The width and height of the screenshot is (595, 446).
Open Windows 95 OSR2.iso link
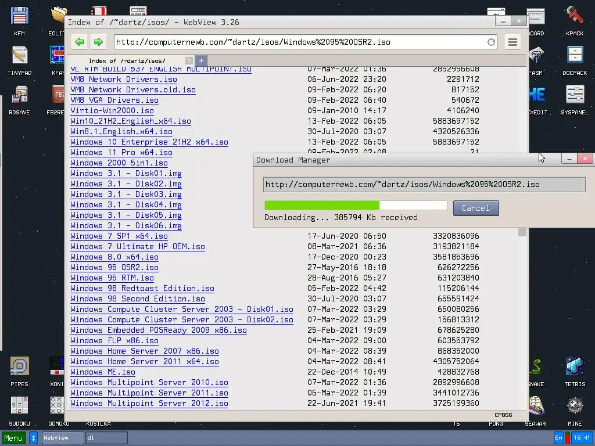coord(114,267)
